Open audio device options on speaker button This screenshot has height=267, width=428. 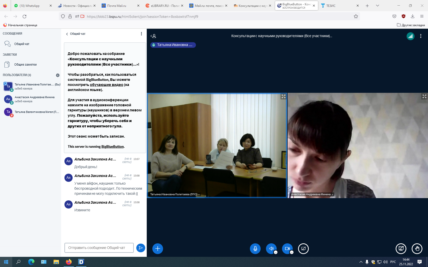tap(276, 252)
